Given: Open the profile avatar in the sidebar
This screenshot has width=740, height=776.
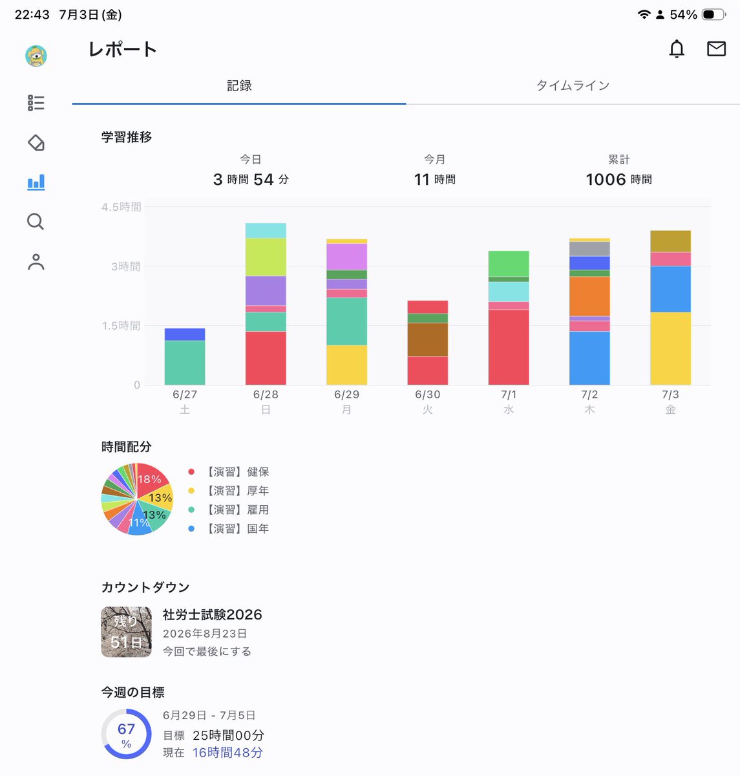Looking at the screenshot, I should [36, 56].
